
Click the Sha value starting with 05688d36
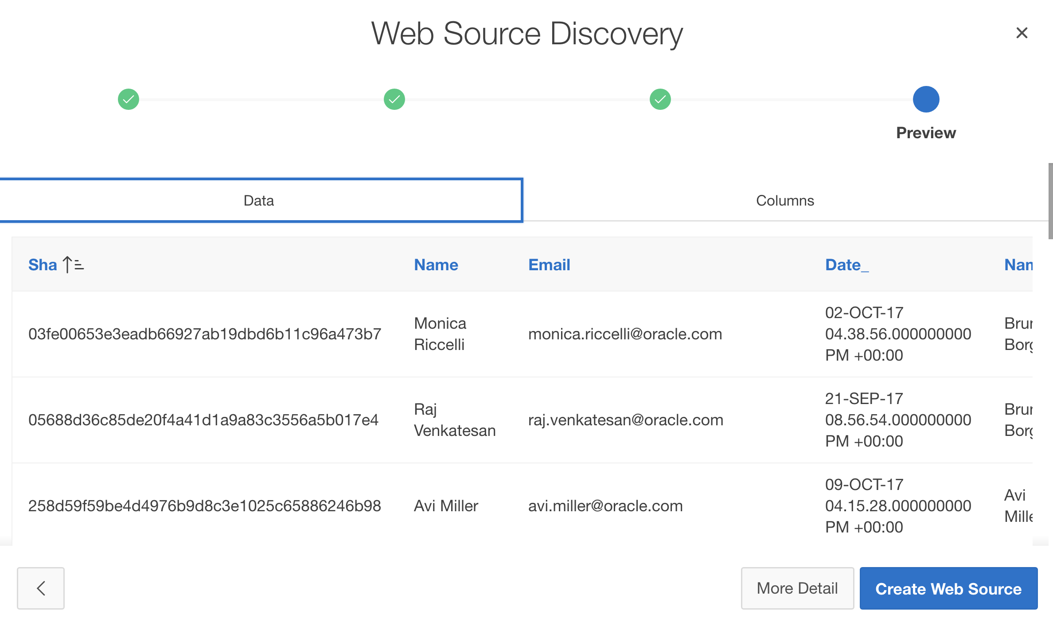(203, 420)
